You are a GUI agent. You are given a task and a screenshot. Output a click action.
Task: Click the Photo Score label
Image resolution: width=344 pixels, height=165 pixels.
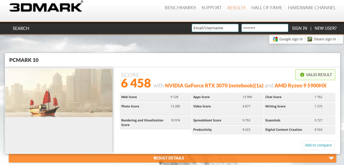click(130, 106)
